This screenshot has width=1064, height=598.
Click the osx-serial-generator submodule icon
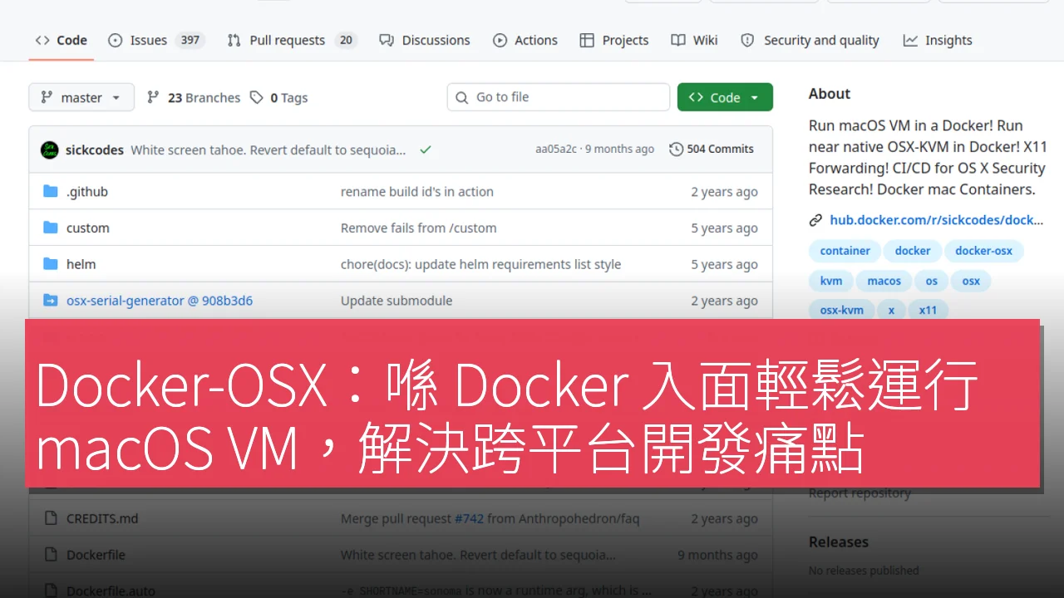[51, 301]
